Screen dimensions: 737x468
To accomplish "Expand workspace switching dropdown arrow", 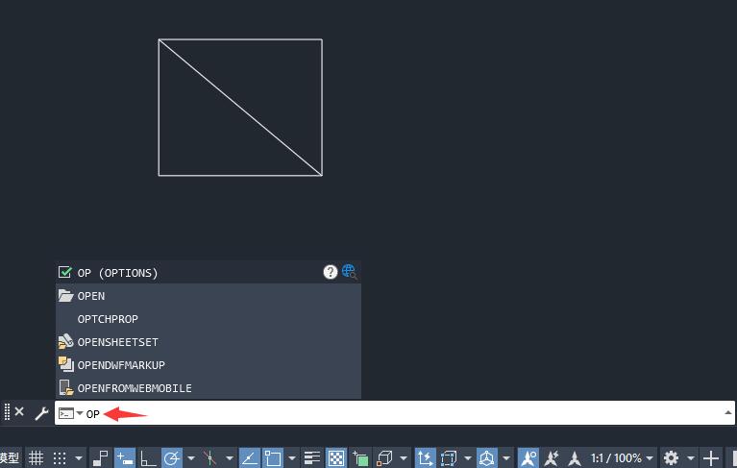I will tap(691, 457).
